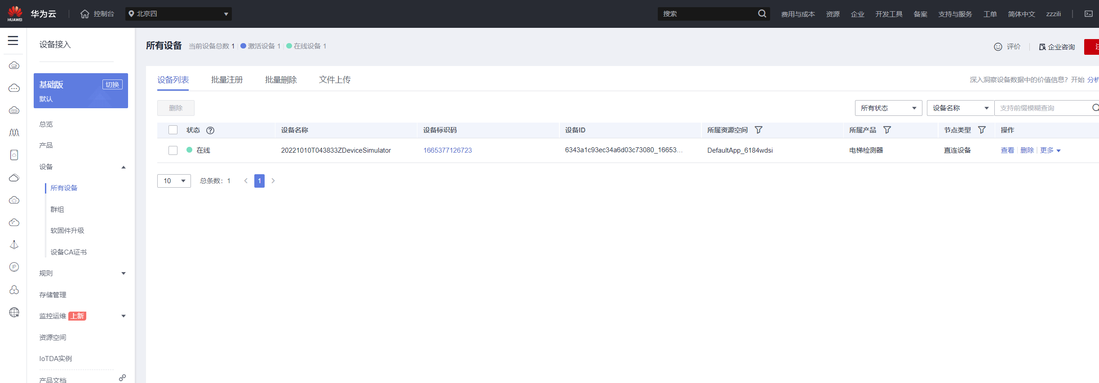Switch to the 设备列表 tab

pyautogui.click(x=173, y=80)
